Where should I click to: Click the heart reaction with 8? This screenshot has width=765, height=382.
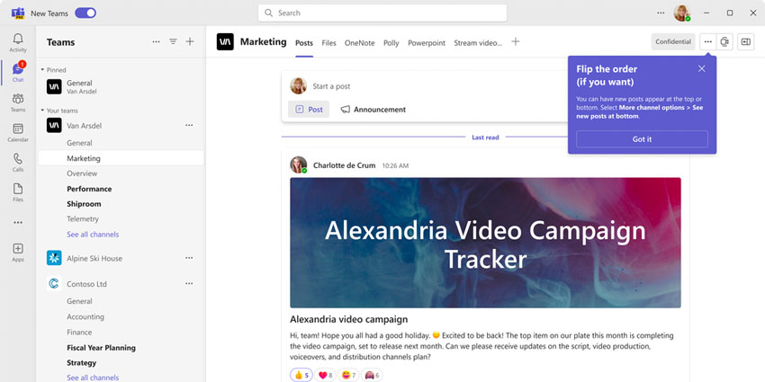pyautogui.click(x=325, y=375)
